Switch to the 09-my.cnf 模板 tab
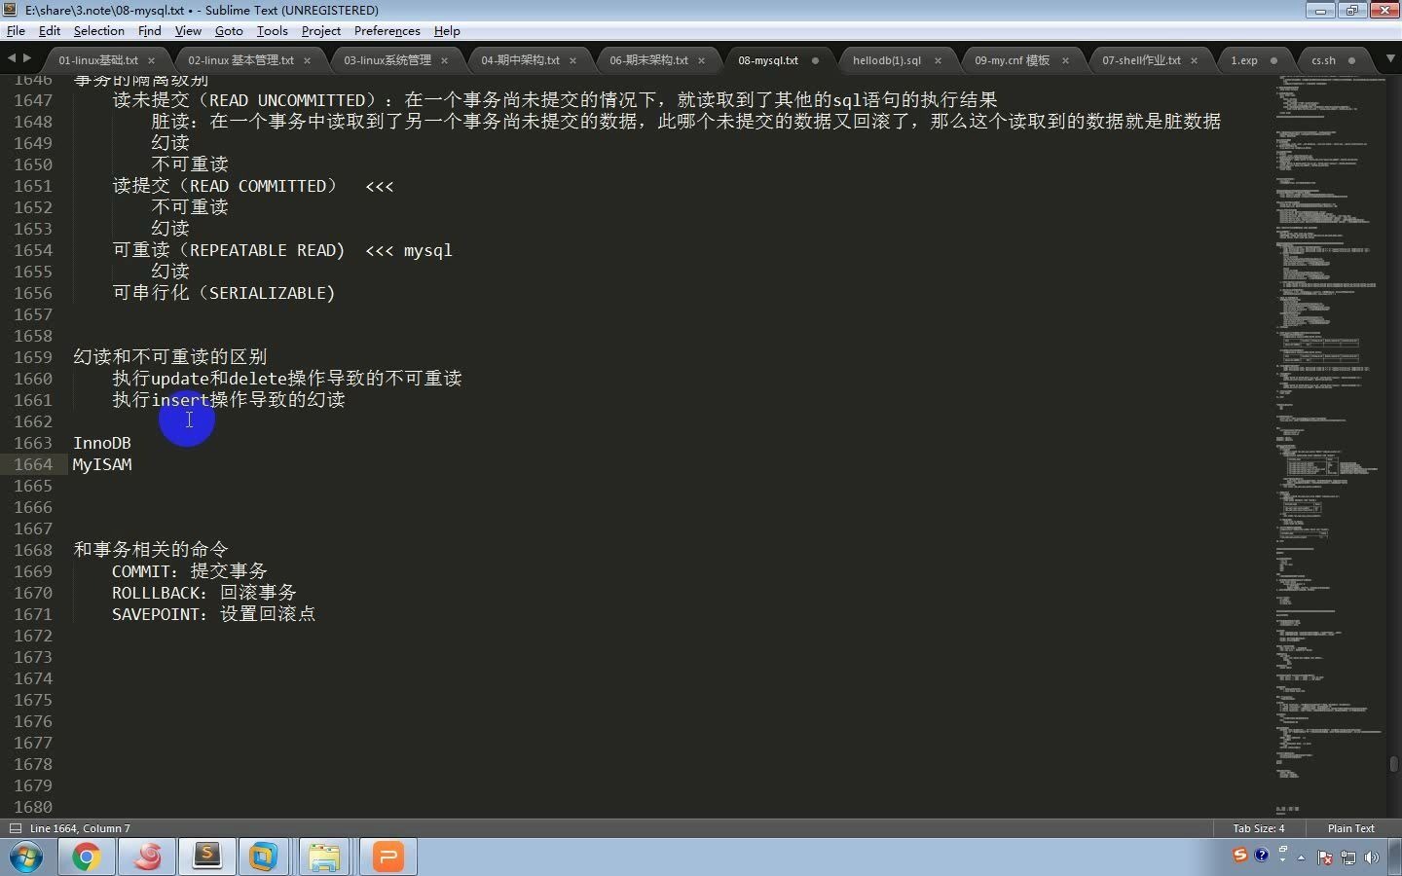The width and height of the screenshot is (1402, 876). coord(1012,60)
